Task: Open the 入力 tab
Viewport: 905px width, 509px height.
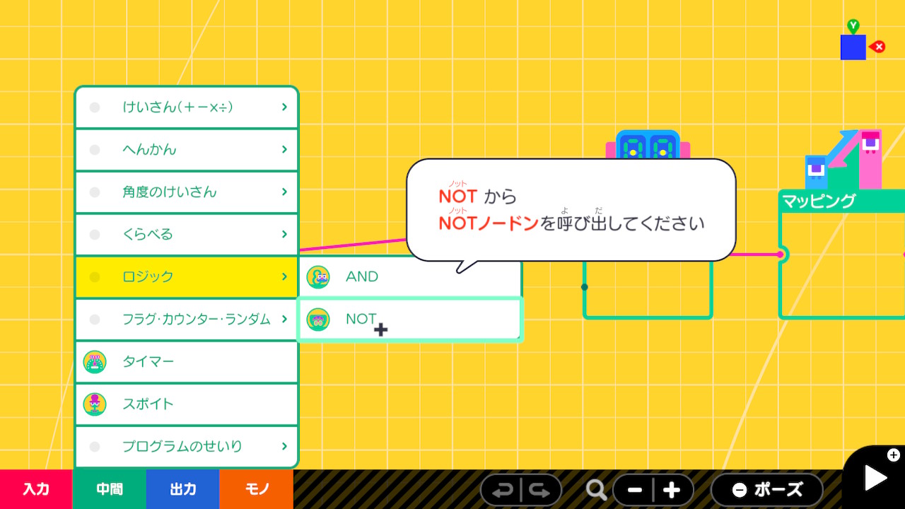Action: [36, 489]
